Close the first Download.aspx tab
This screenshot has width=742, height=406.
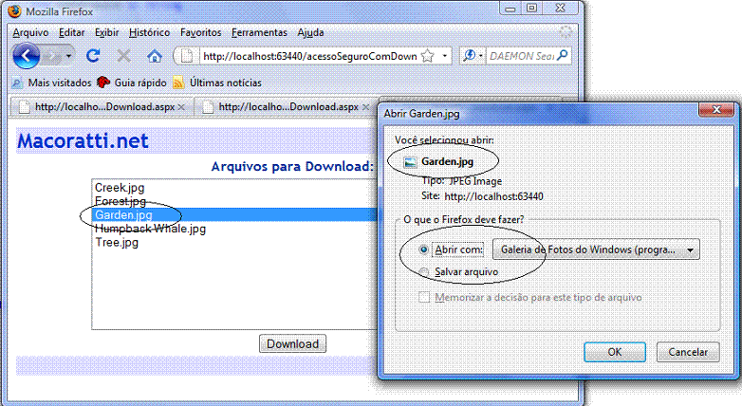pyautogui.click(x=181, y=107)
